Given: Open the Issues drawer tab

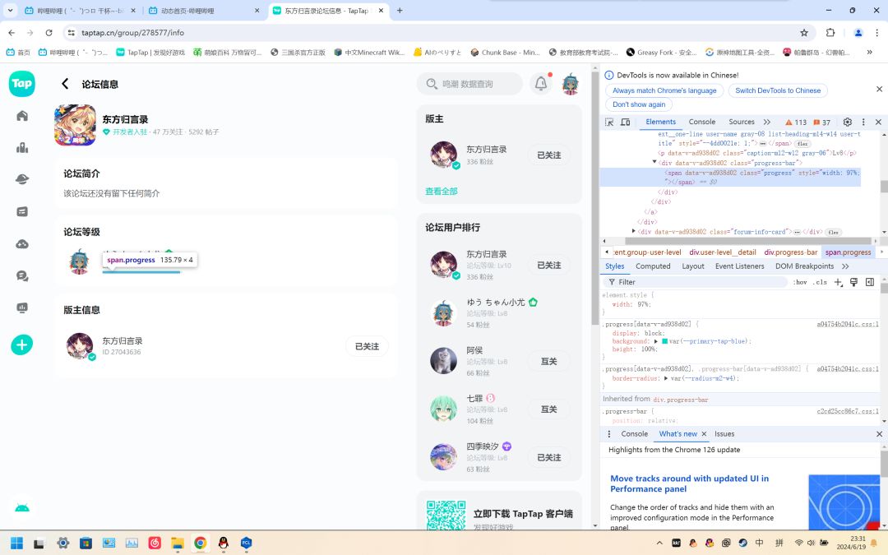Looking at the screenshot, I should pyautogui.click(x=724, y=434).
